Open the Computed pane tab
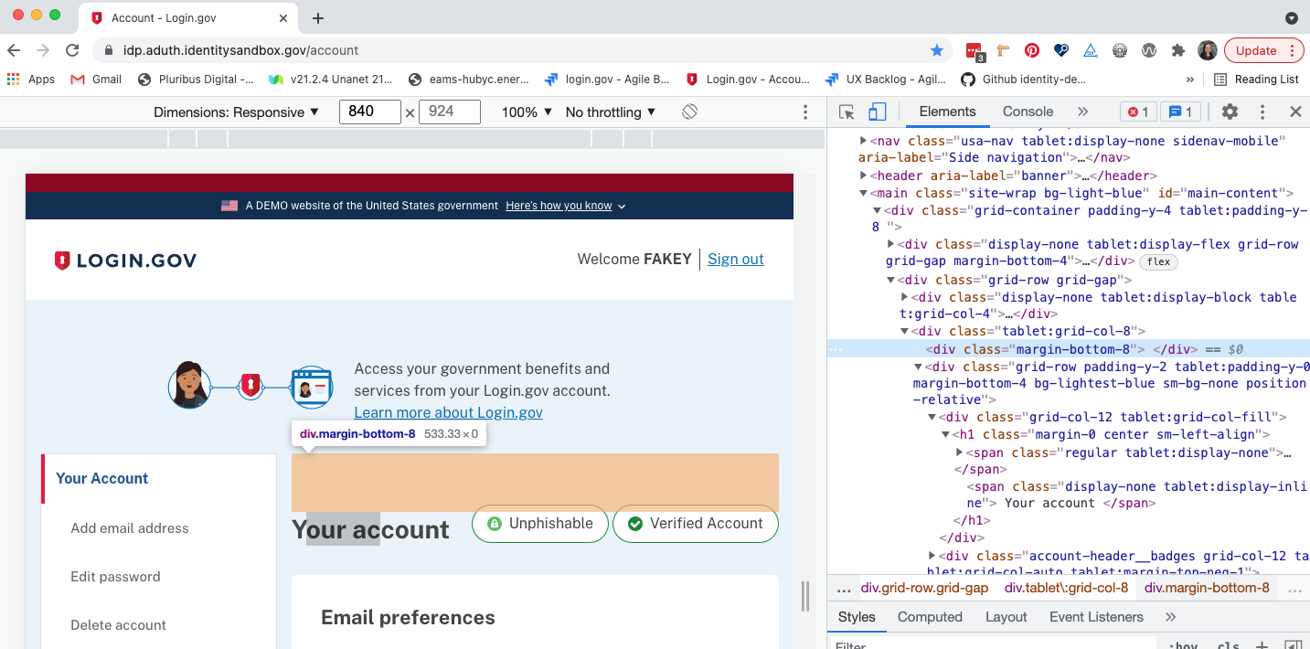Image resolution: width=1310 pixels, height=649 pixels. coord(930,617)
